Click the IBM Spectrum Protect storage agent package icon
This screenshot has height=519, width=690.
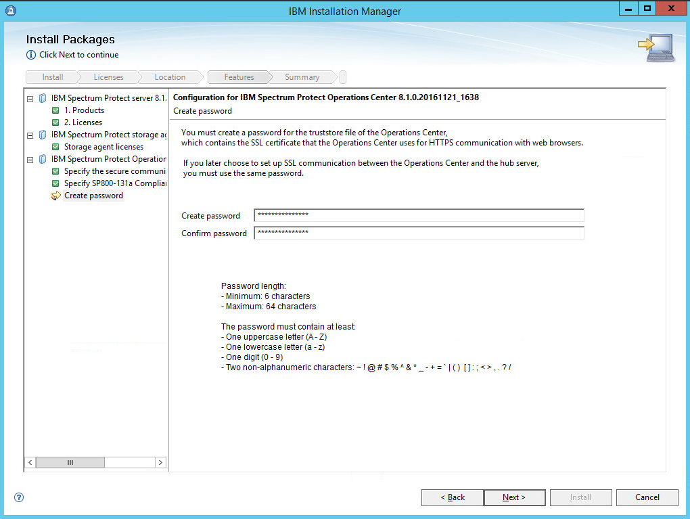[x=43, y=135]
